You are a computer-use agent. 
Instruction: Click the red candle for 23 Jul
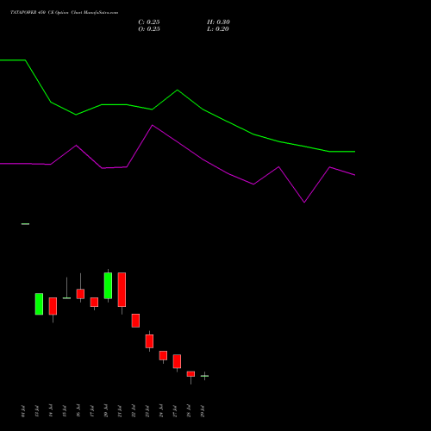click(149, 341)
